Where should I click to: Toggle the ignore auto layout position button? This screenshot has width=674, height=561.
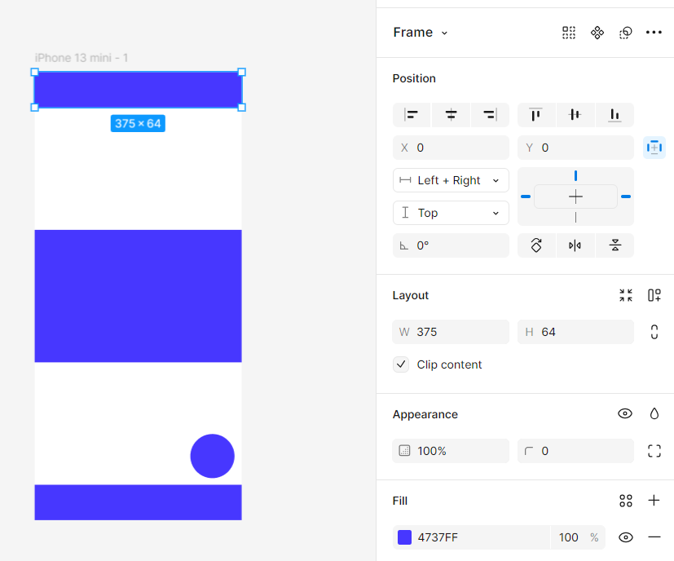tap(654, 148)
